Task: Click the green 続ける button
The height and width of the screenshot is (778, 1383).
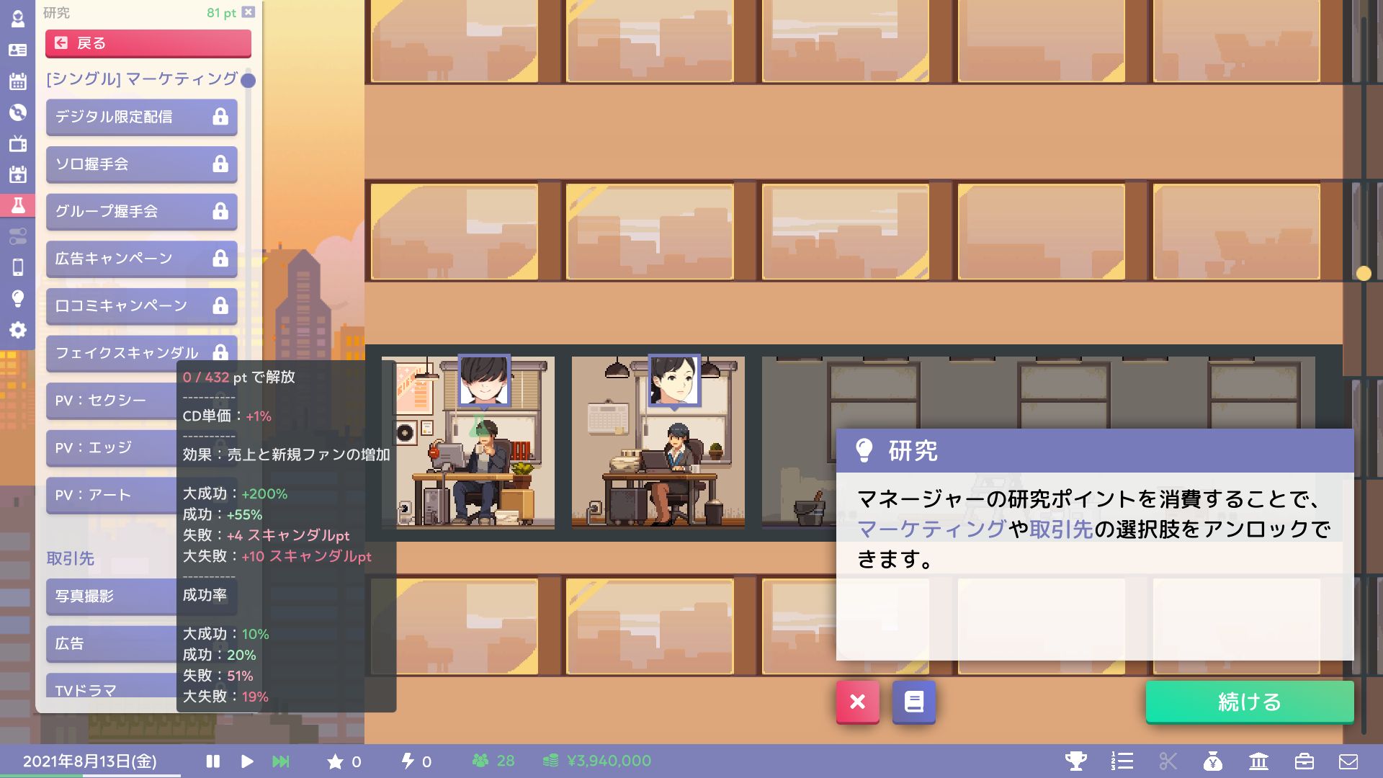Action: 1249,702
